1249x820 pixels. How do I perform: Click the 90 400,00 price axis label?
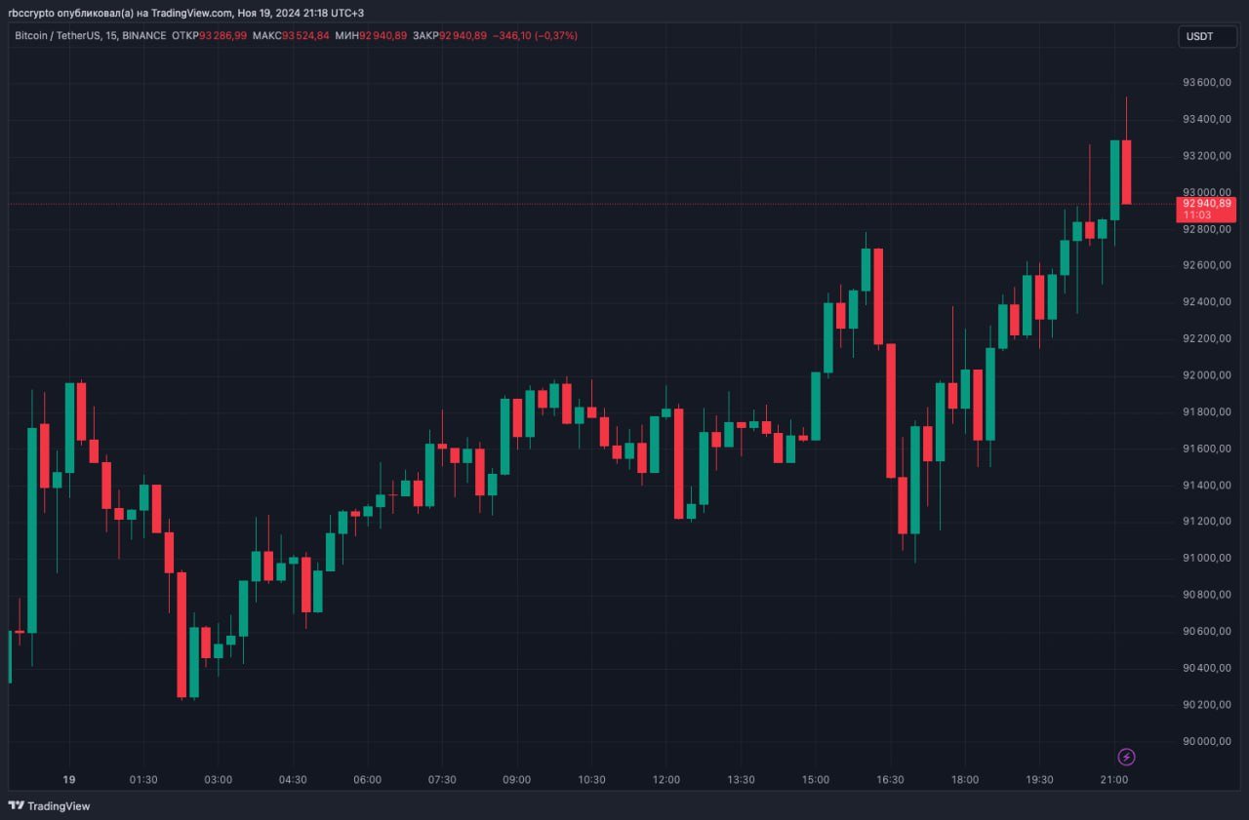click(x=1206, y=668)
